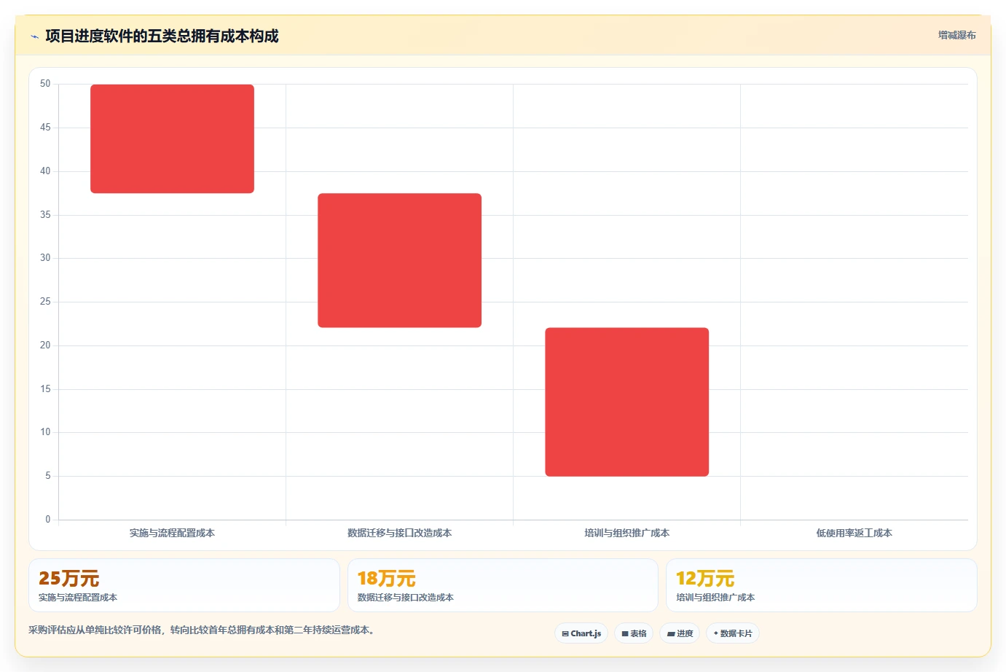Select the 进度 tag chip
Viewport: 1006px width, 672px height.
[x=680, y=633]
